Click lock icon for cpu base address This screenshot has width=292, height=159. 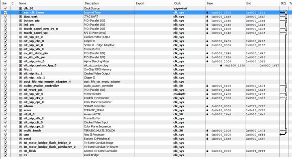[207, 135]
